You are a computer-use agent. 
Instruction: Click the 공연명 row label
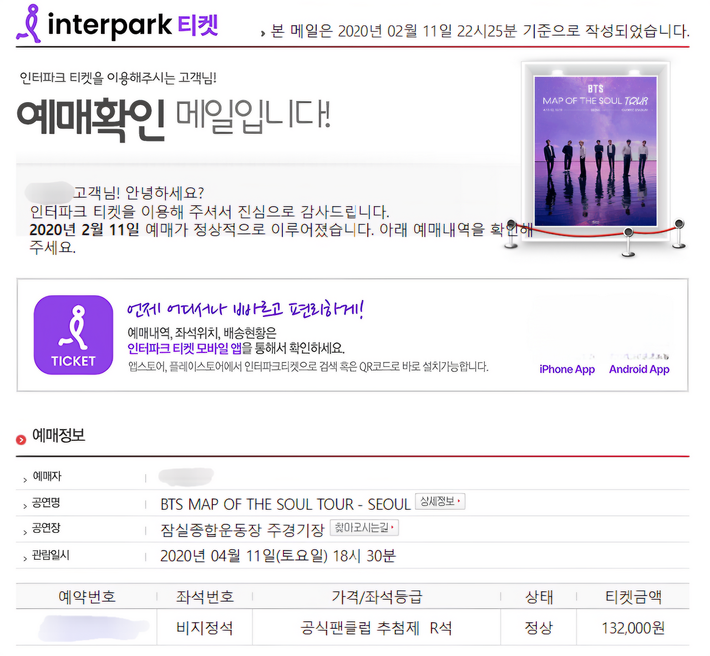coord(46,503)
